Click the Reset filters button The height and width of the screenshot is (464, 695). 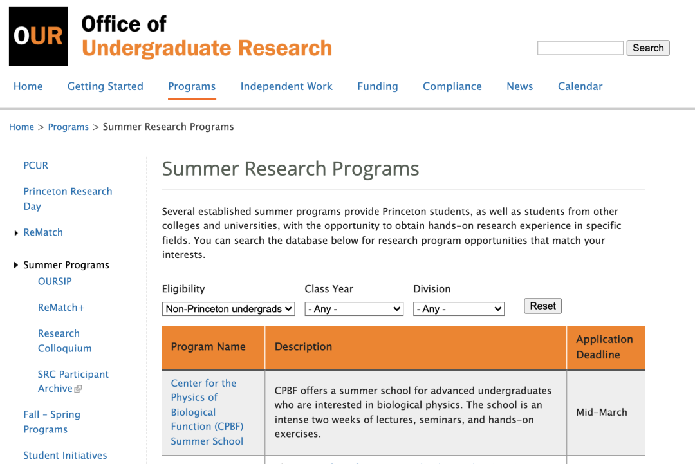pos(542,306)
